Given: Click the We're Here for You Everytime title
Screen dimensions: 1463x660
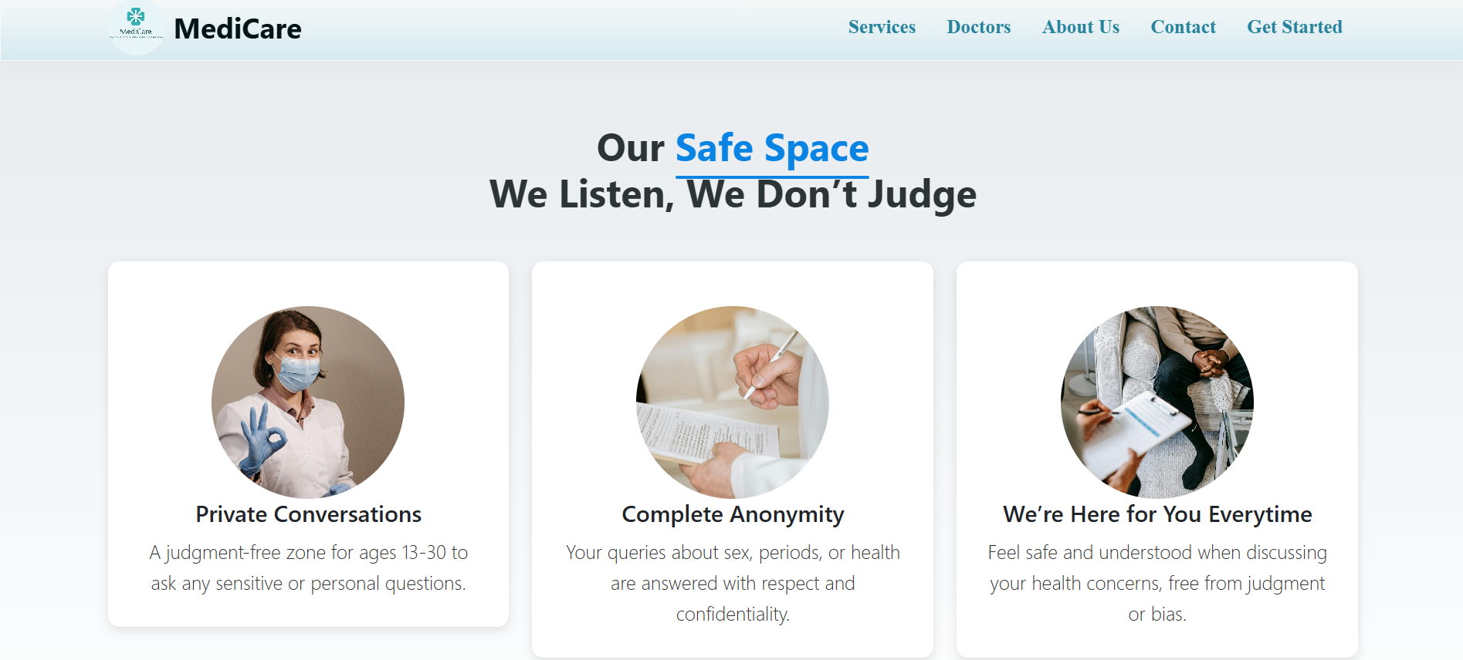Looking at the screenshot, I should (1157, 514).
